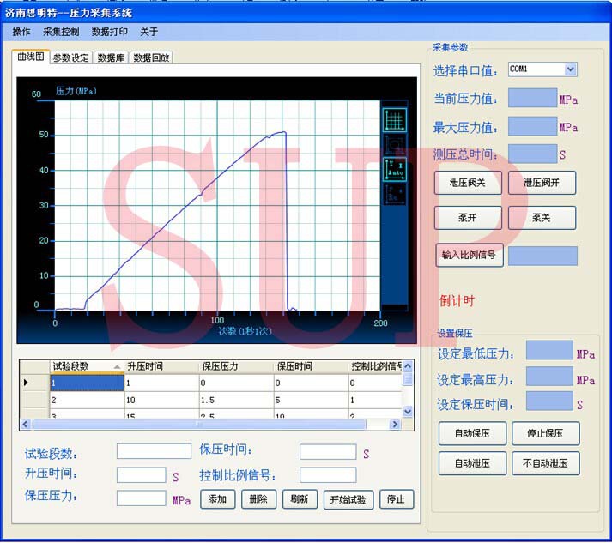The image size is (612, 543).
Task: Open the 操作 menu
Action: pos(21,32)
